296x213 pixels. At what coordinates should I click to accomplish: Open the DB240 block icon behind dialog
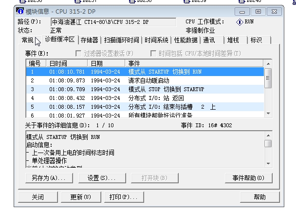point(241,1)
